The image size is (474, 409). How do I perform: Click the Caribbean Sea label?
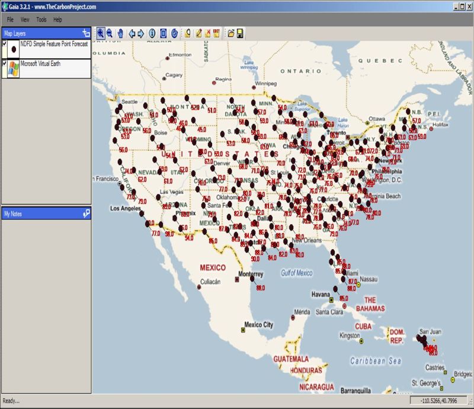pos(376,360)
